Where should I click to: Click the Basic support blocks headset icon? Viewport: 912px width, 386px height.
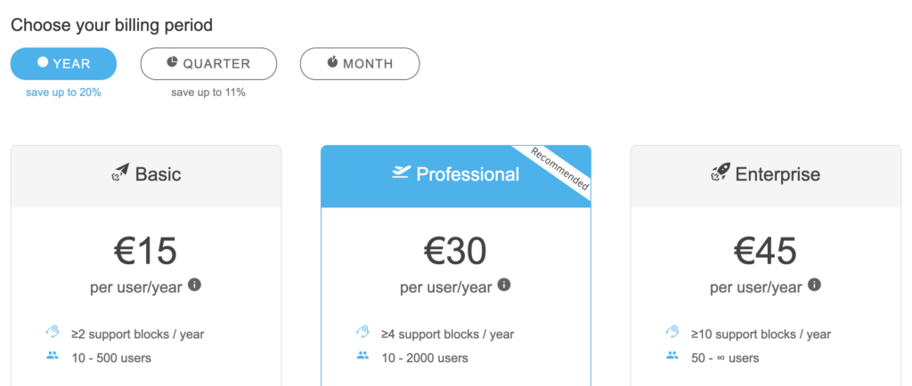[52, 334]
